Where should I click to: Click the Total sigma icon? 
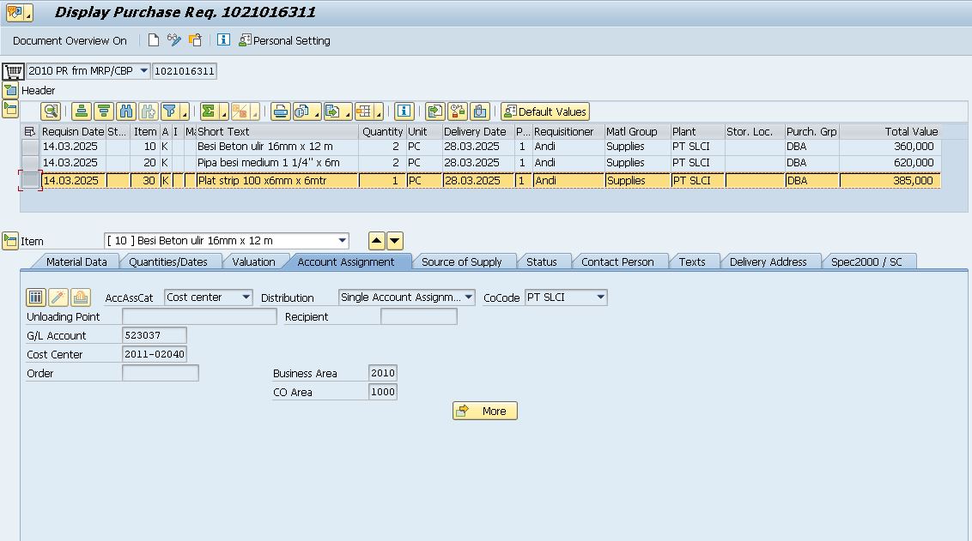209,111
